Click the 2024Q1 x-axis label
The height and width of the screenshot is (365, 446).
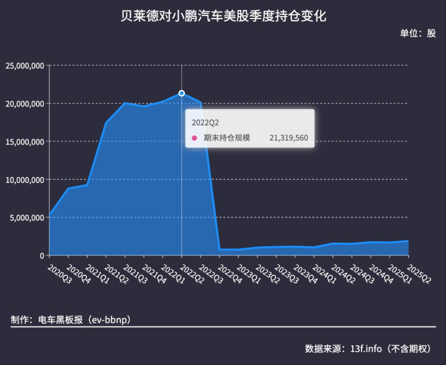pyautogui.click(x=324, y=274)
